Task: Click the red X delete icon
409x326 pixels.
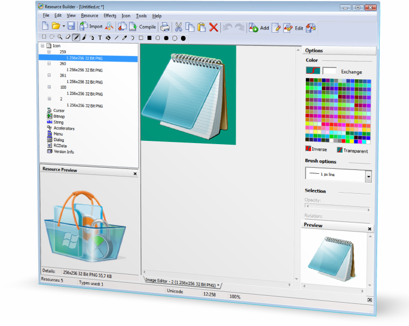Action: coord(213,27)
